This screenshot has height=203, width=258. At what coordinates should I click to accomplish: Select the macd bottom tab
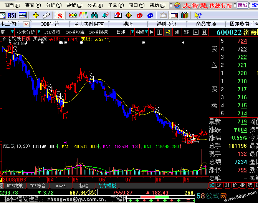tap(61, 186)
